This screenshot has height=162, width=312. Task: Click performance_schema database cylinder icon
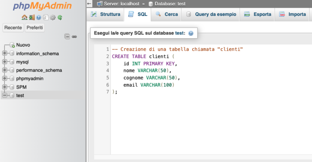tap(12, 70)
